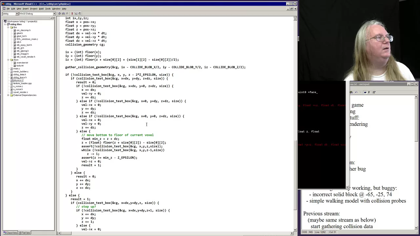
Task: Select cm_decomp.h in the file tree
Action: click(x=23, y=30)
